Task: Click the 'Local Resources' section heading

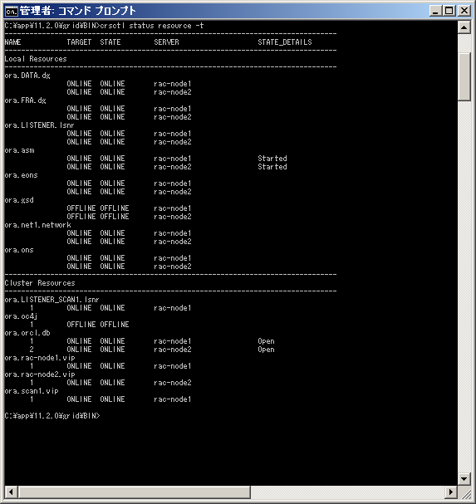Action: [x=36, y=59]
